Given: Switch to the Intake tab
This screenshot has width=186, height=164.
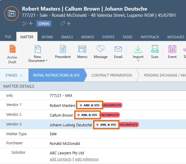Looking at the screenshot, I should click(47, 37).
